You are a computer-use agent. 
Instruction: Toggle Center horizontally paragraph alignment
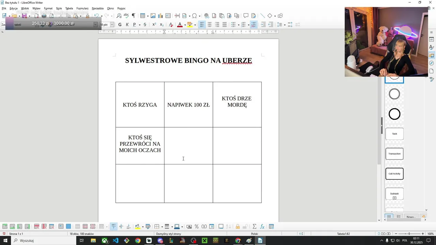209,24
